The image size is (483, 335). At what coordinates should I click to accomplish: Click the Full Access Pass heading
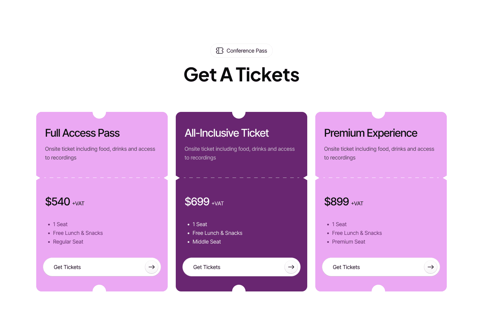point(82,133)
